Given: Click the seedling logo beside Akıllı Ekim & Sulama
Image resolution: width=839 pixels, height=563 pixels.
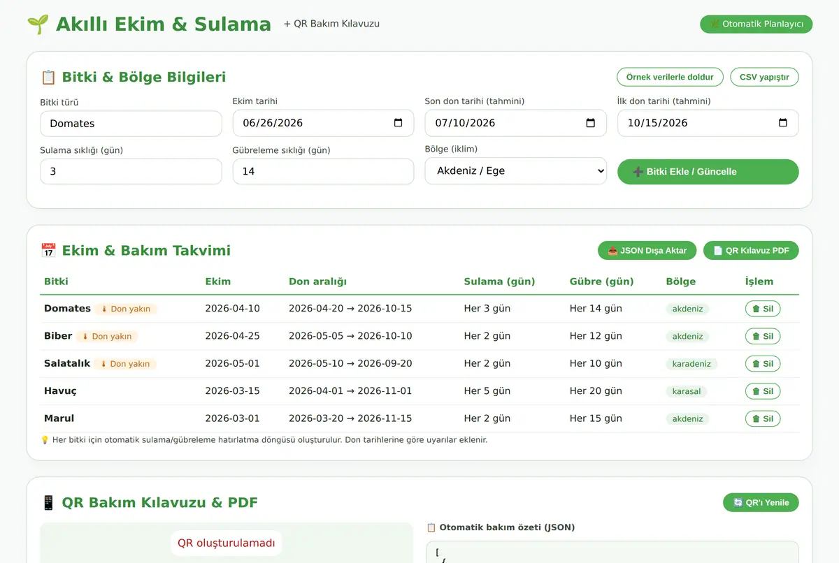Looking at the screenshot, I should tap(38, 24).
